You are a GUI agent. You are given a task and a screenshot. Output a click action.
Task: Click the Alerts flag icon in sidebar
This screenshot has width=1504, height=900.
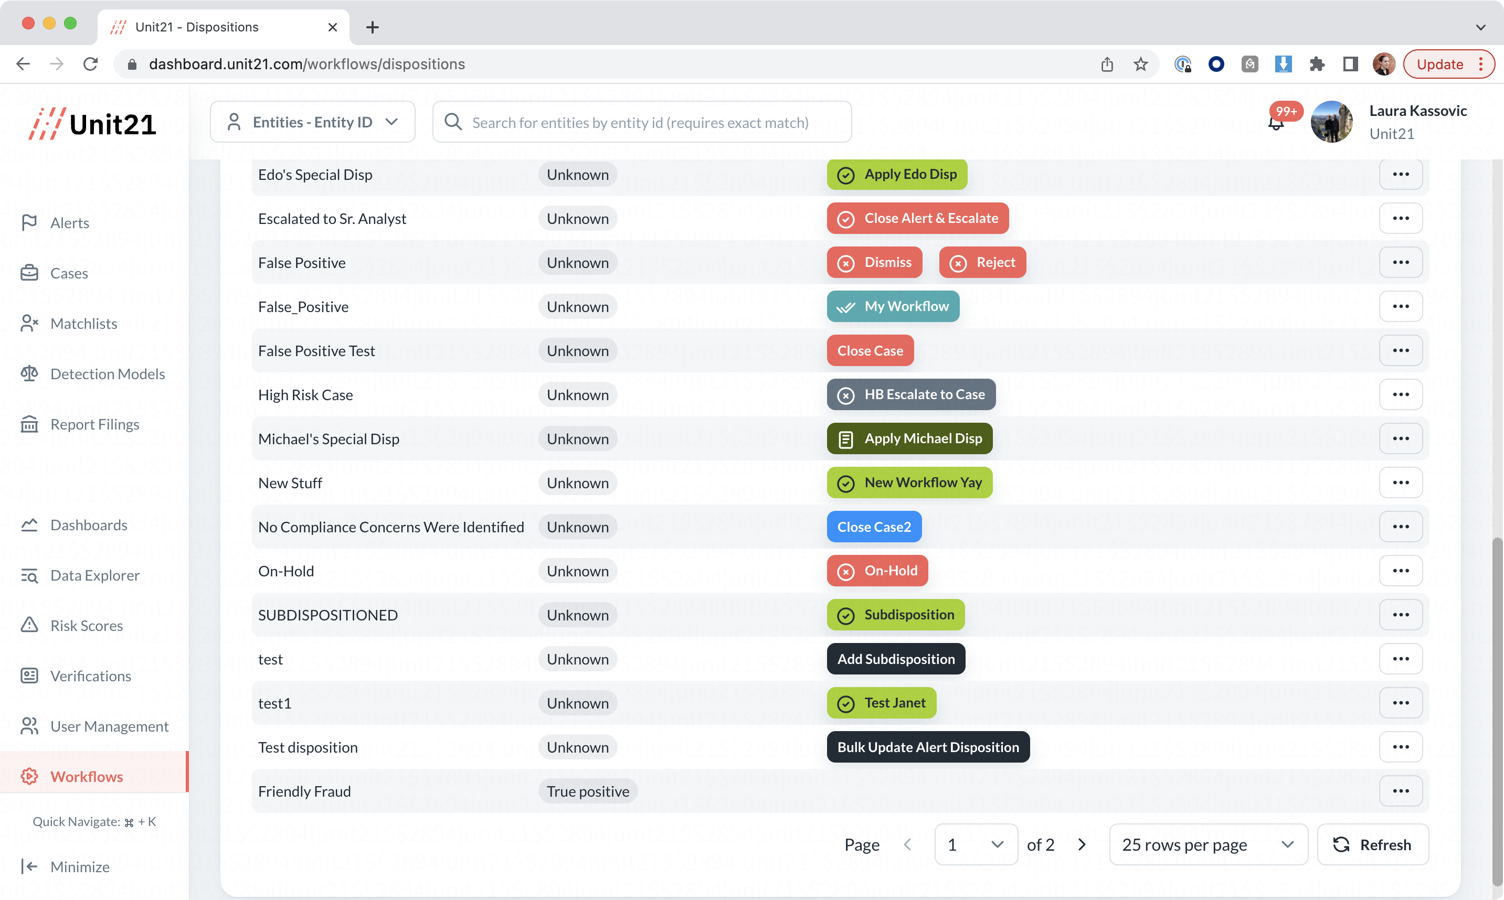pyautogui.click(x=29, y=222)
